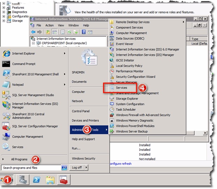Click the Refresh icon in IIS toolbar

pos(69,32)
